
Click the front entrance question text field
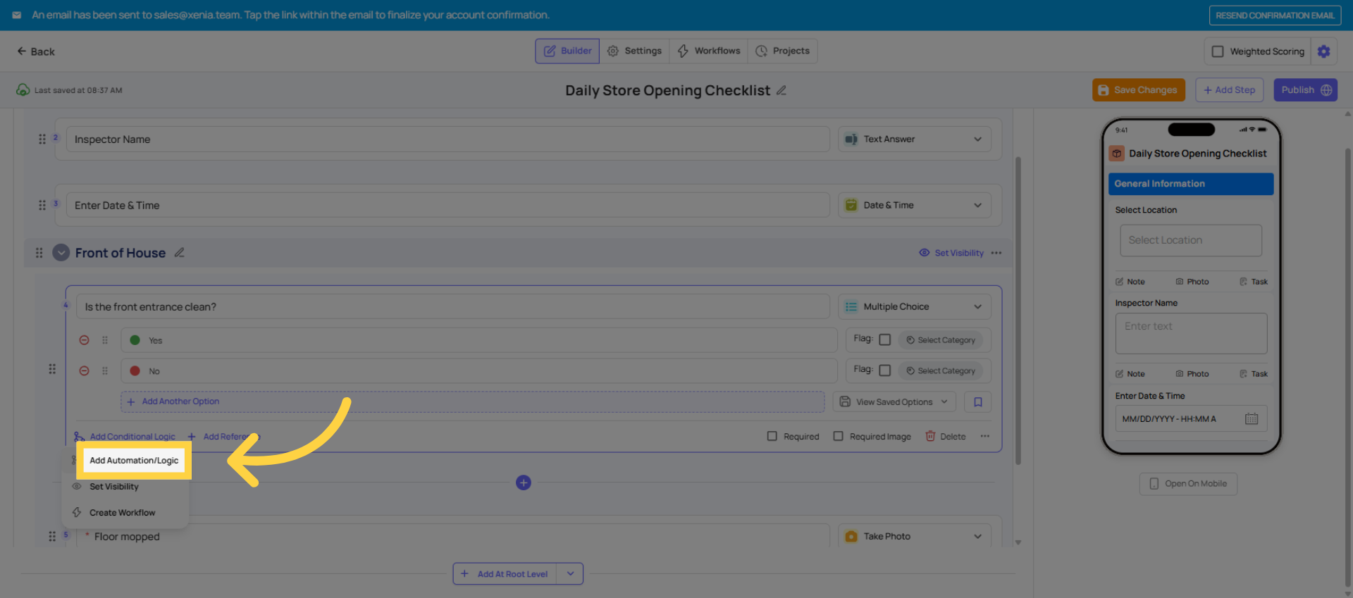452,306
